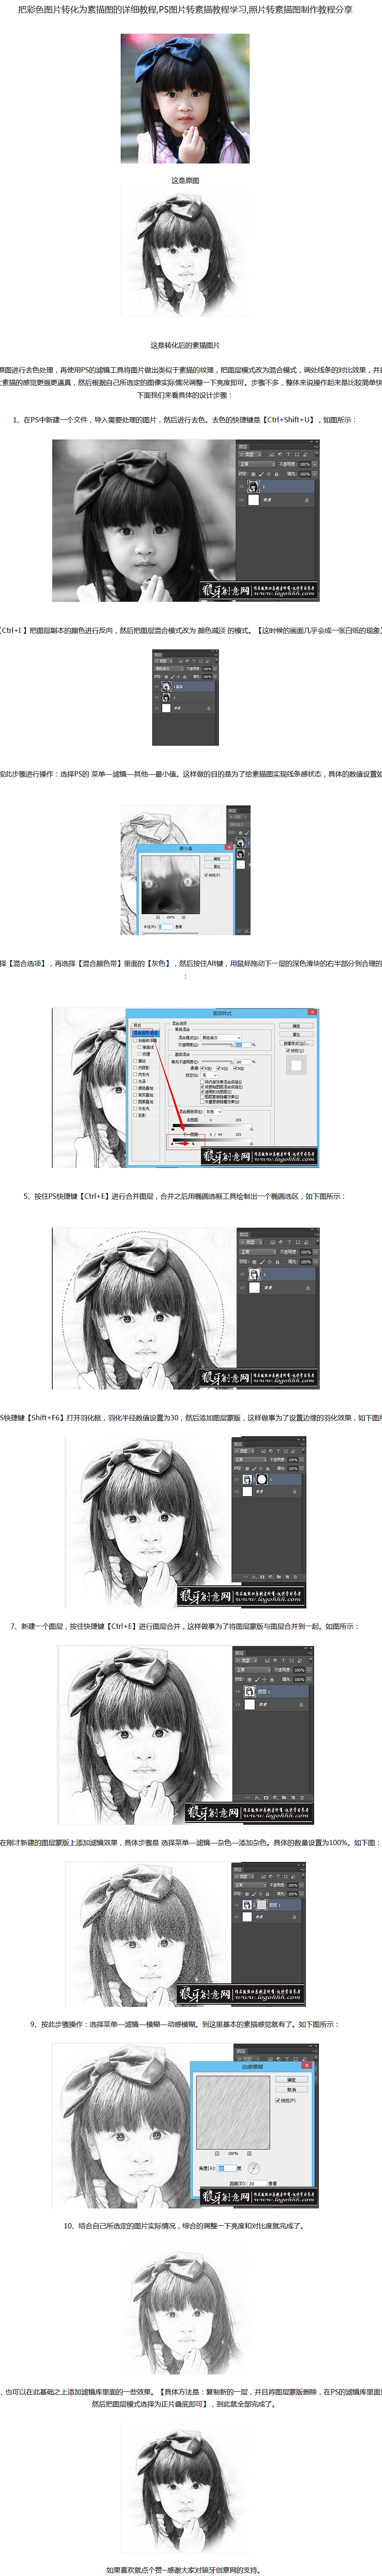Click radius input in Minimum dialog
This screenshot has width=382, height=2576.
point(166,927)
